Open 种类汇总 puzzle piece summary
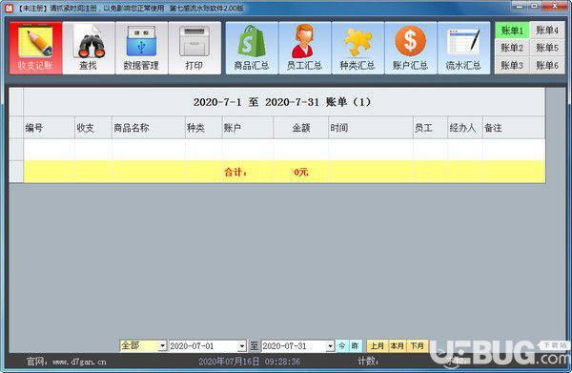572x373 pixels. (357, 48)
